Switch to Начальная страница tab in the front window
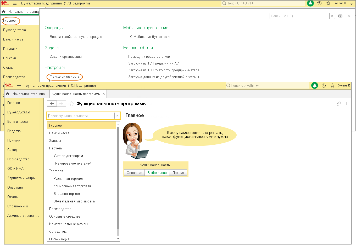The image size is (356, 245). click(29, 94)
